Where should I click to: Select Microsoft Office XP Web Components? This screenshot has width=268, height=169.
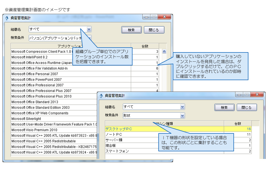point(54,113)
